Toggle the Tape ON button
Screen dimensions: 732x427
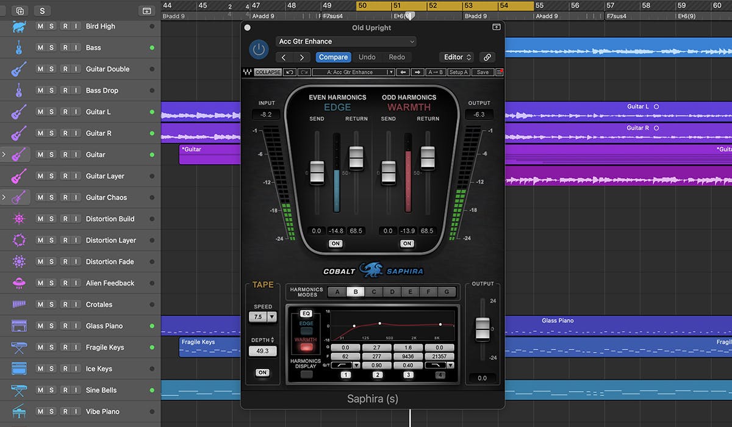click(x=262, y=372)
